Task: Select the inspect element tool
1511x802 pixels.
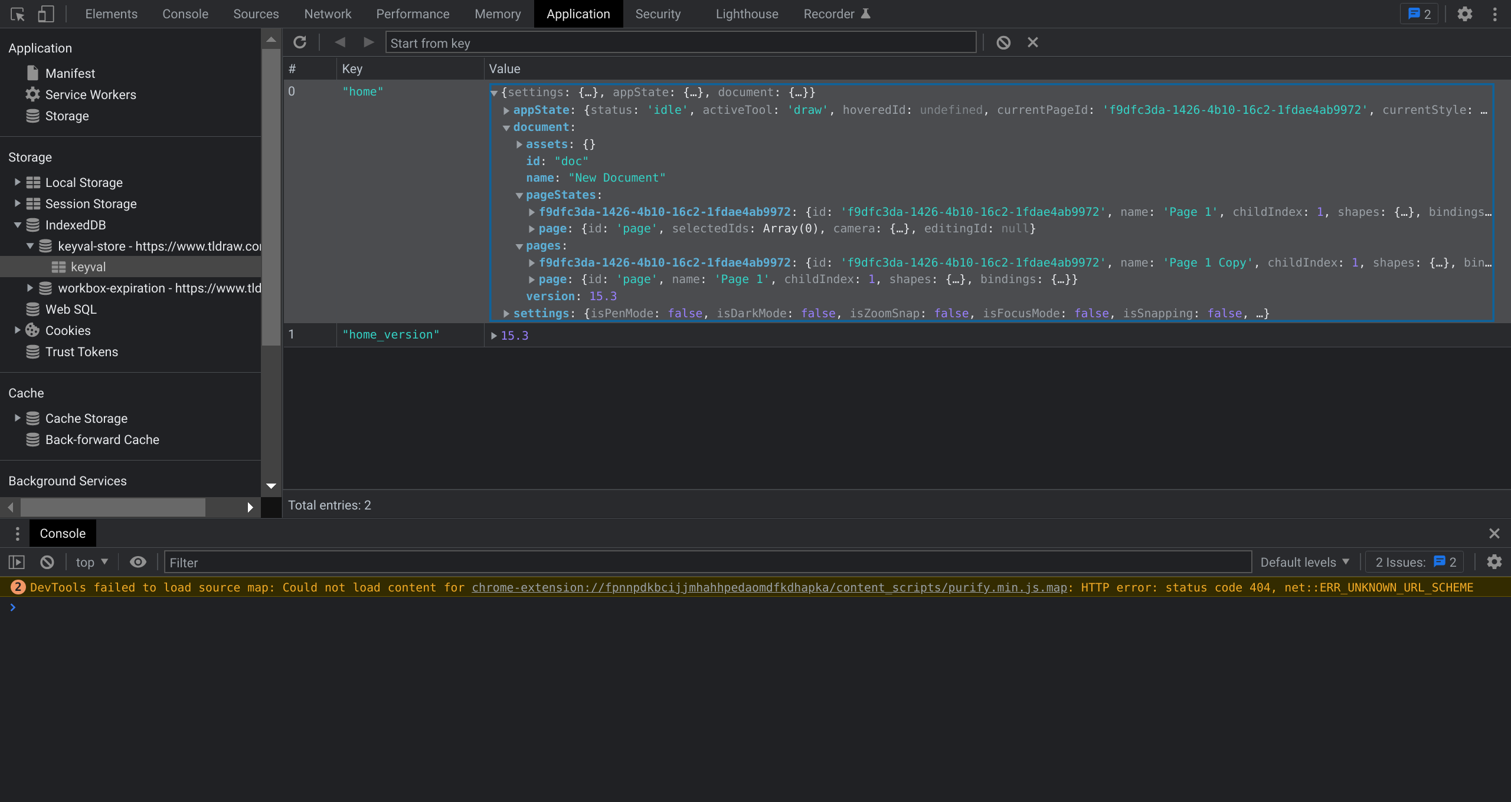Action: [x=17, y=14]
